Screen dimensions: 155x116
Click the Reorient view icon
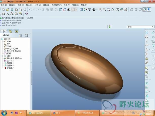[113, 9]
